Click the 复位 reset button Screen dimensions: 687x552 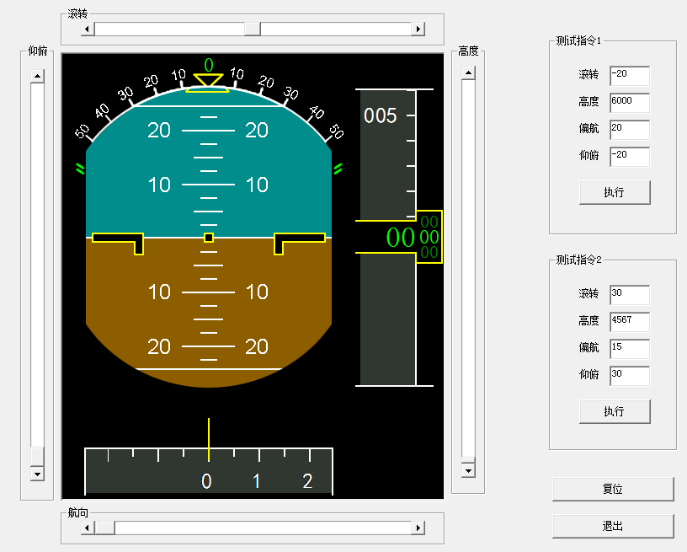click(613, 490)
